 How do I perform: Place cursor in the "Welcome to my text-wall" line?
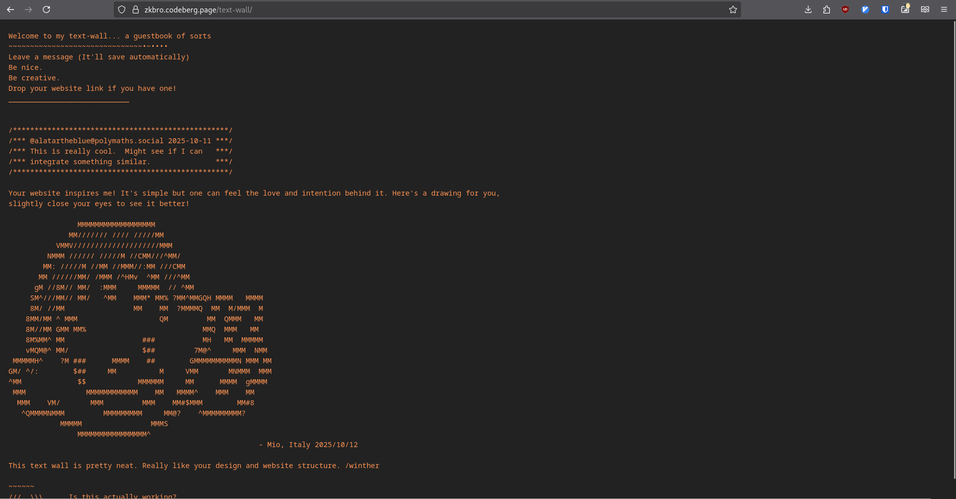pos(110,36)
